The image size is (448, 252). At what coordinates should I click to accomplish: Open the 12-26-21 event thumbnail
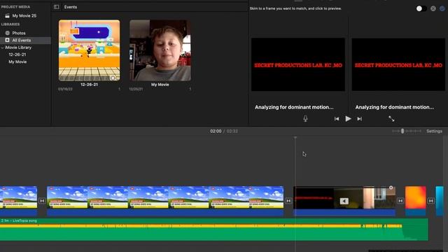coord(89,50)
